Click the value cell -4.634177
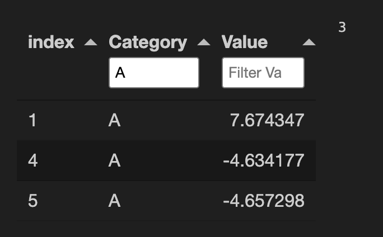 point(263,161)
